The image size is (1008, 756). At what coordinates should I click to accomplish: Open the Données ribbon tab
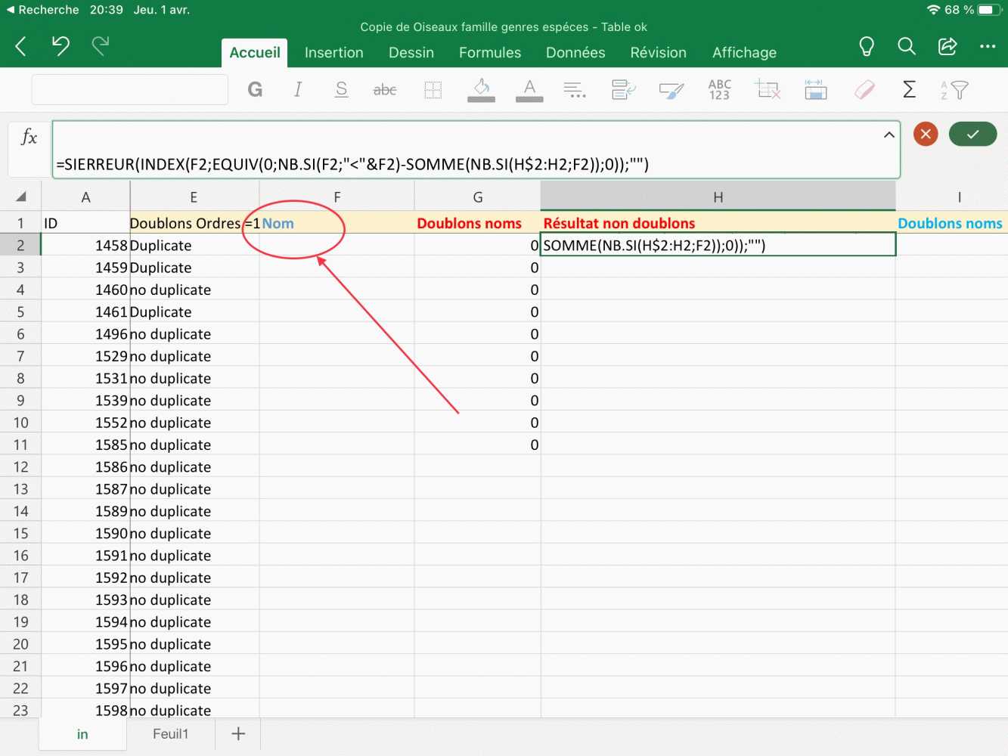tap(575, 52)
